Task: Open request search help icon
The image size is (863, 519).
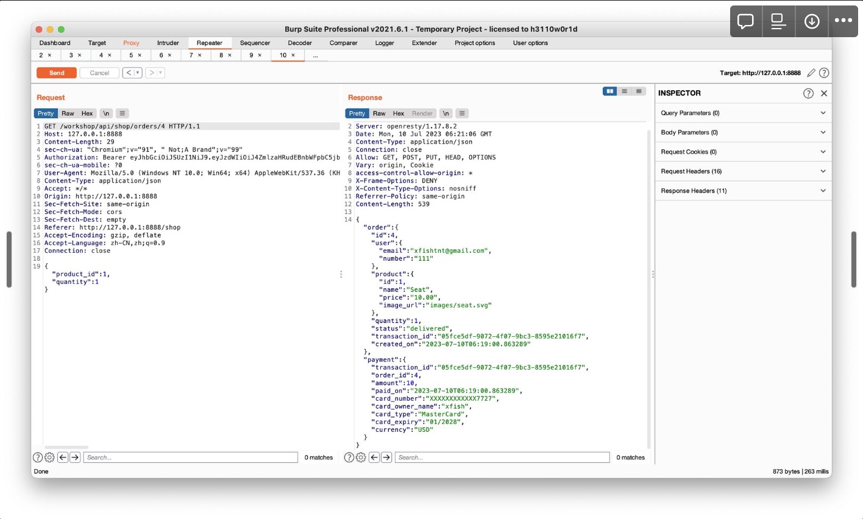Action: pyautogui.click(x=38, y=457)
